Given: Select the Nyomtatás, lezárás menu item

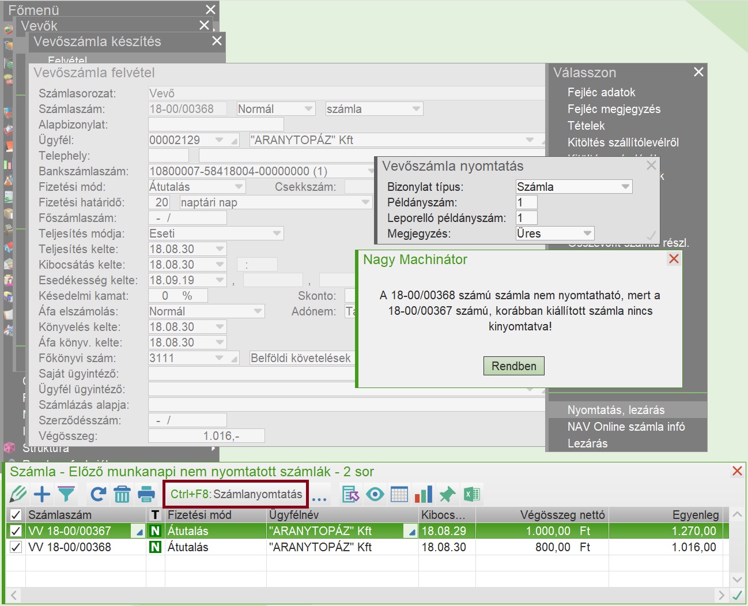Looking at the screenshot, I should [x=615, y=410].
